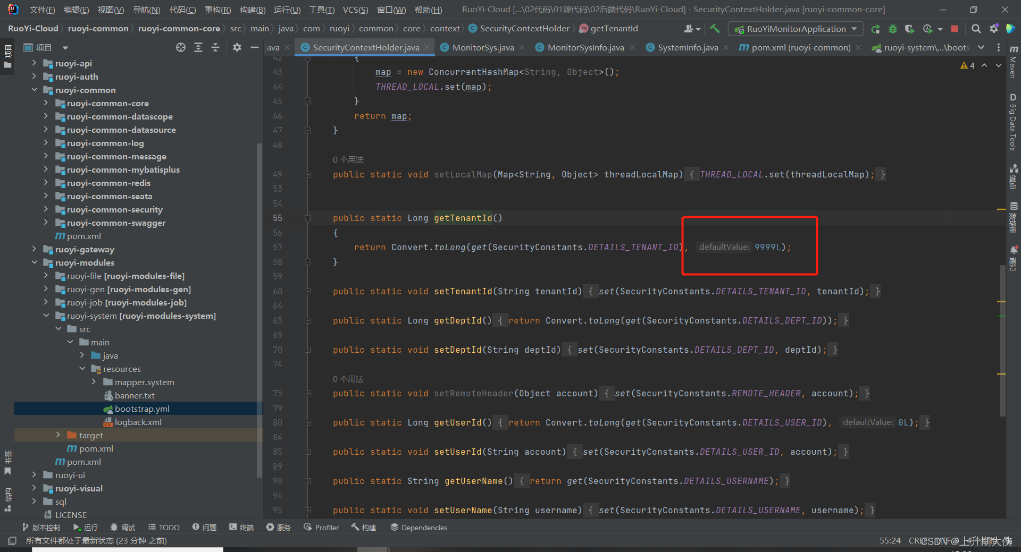Open the run configuration dropdown
The height and width of the screenshot is (552, 1021).
[795, 29]
